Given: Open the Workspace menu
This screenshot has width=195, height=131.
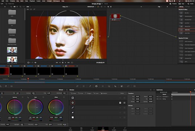Looking at the screenshot, I should (56, 1).
